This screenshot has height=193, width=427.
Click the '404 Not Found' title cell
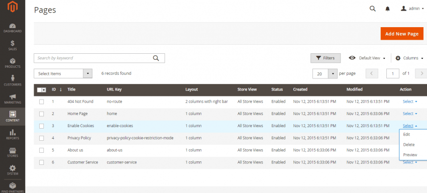pos(80,102)
